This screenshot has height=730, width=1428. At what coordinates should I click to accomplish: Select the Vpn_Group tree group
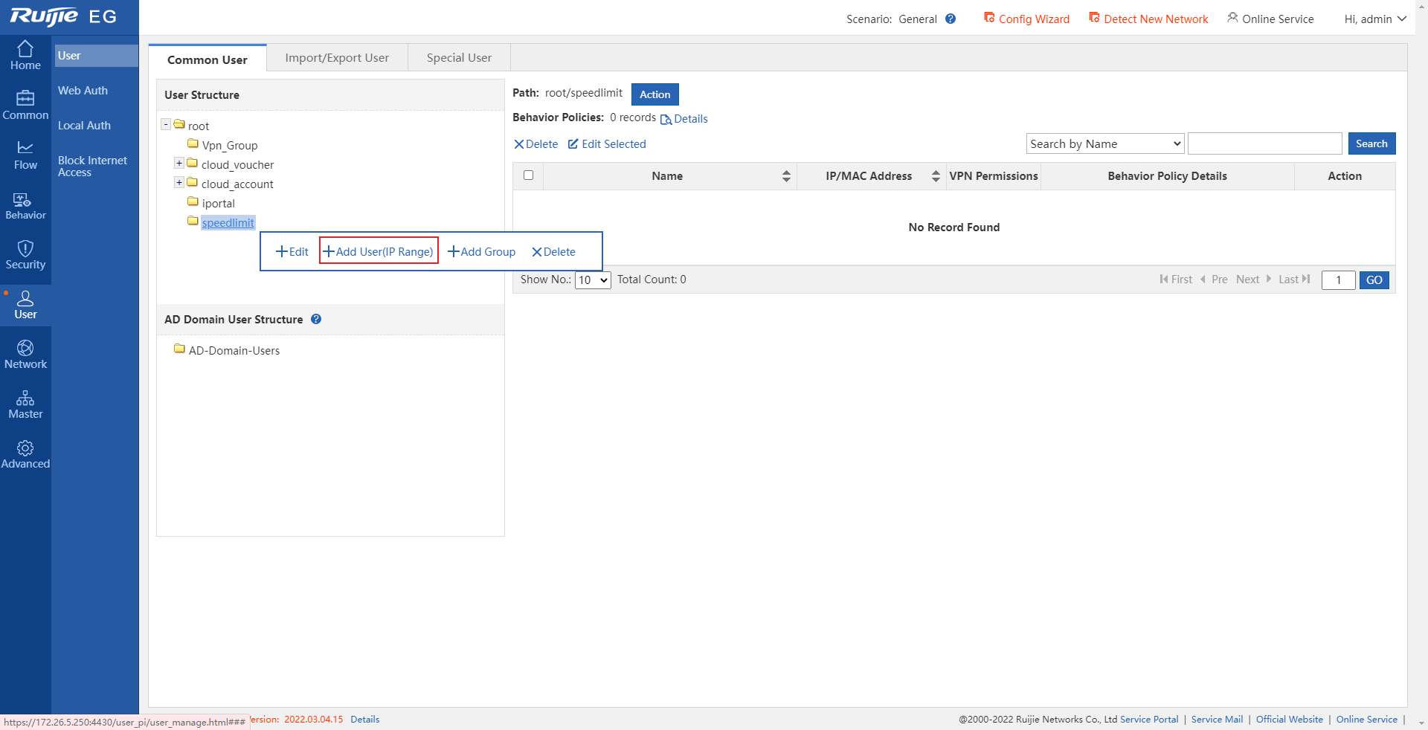tap(230, 145)
